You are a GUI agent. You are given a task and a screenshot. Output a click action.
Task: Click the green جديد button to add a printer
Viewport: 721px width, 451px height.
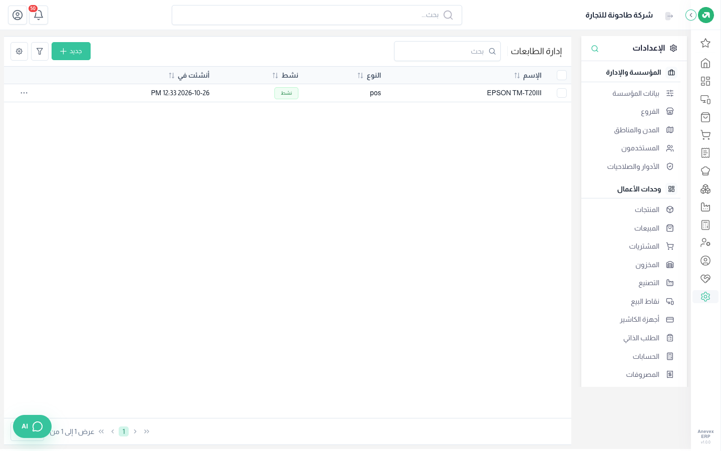71,51
